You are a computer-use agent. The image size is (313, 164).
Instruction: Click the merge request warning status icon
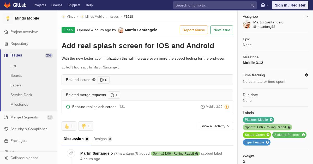[x=227, y=107]
